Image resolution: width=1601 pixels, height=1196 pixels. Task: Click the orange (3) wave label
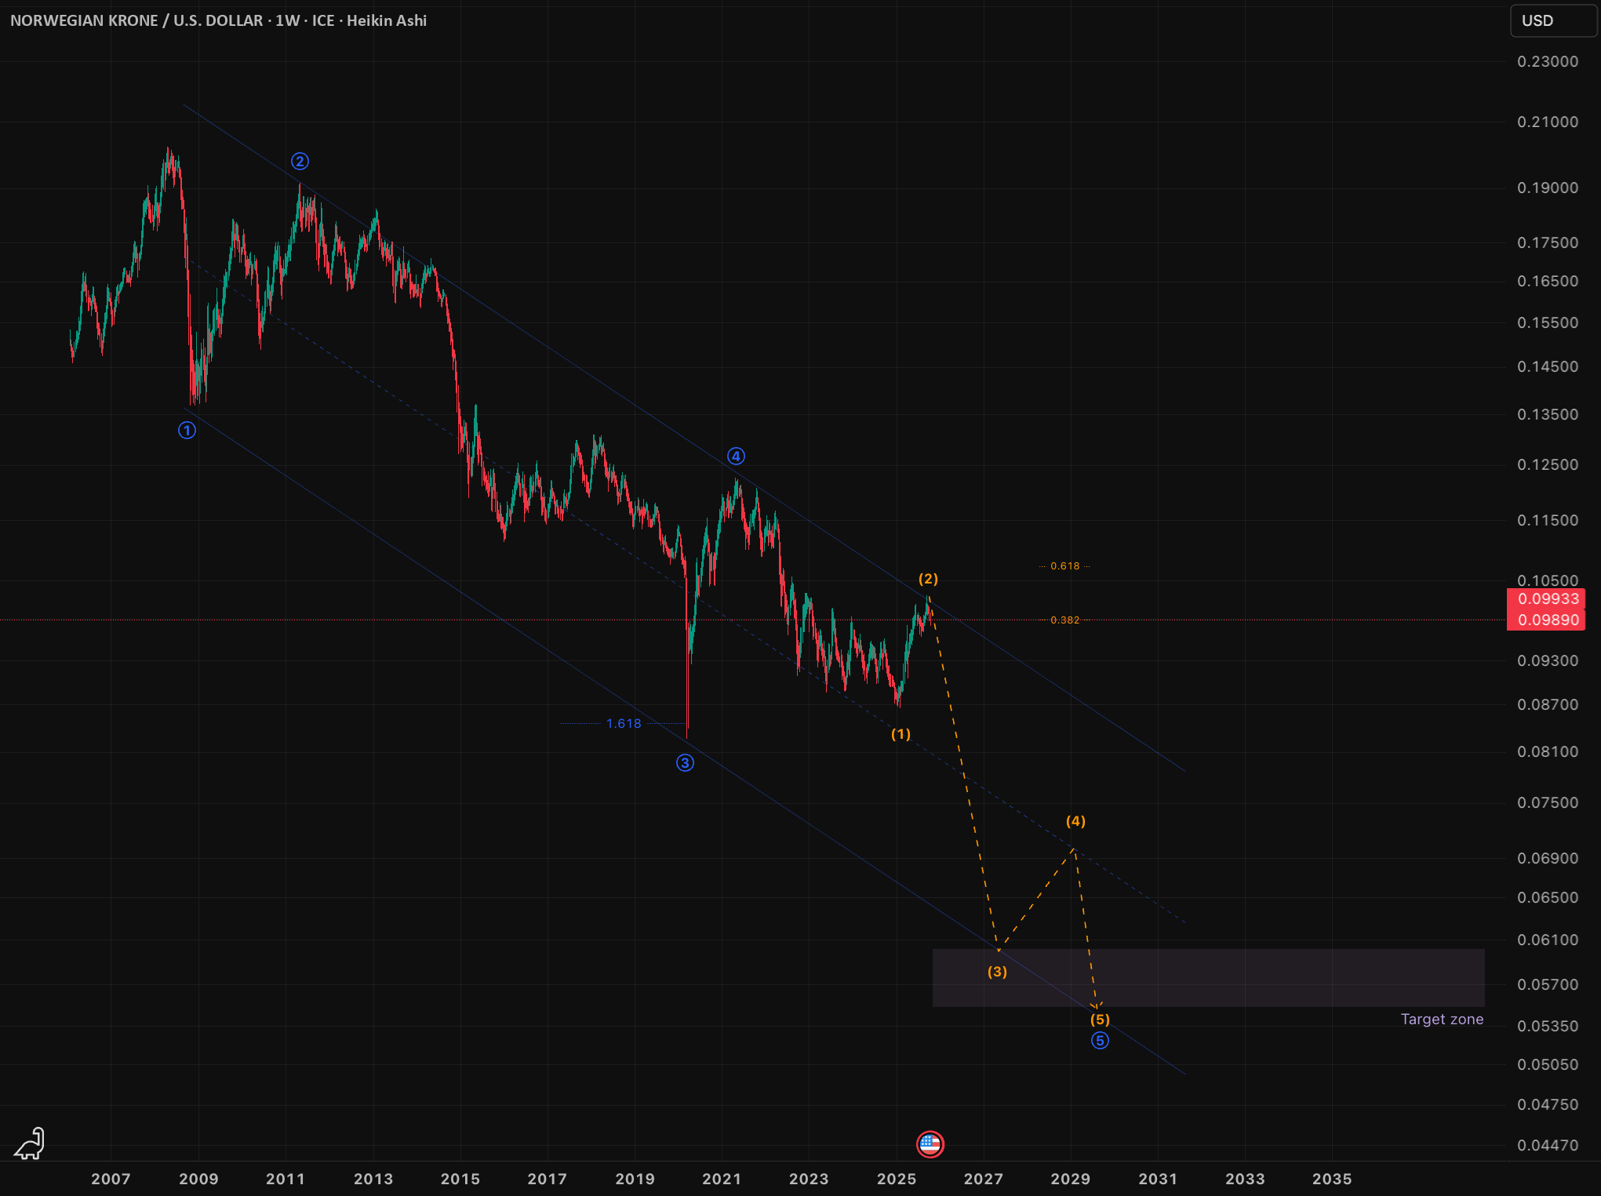[997, 972]
